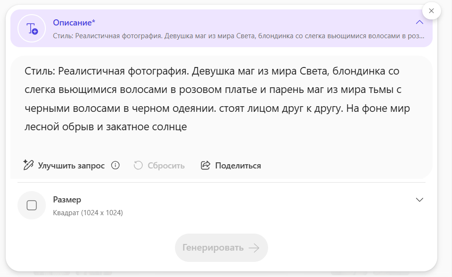Click the share arrow icon beside Поделиться

[x=205, y=165]
